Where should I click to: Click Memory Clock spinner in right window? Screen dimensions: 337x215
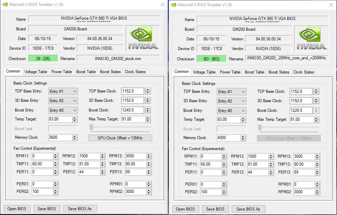tap(243, 138)
